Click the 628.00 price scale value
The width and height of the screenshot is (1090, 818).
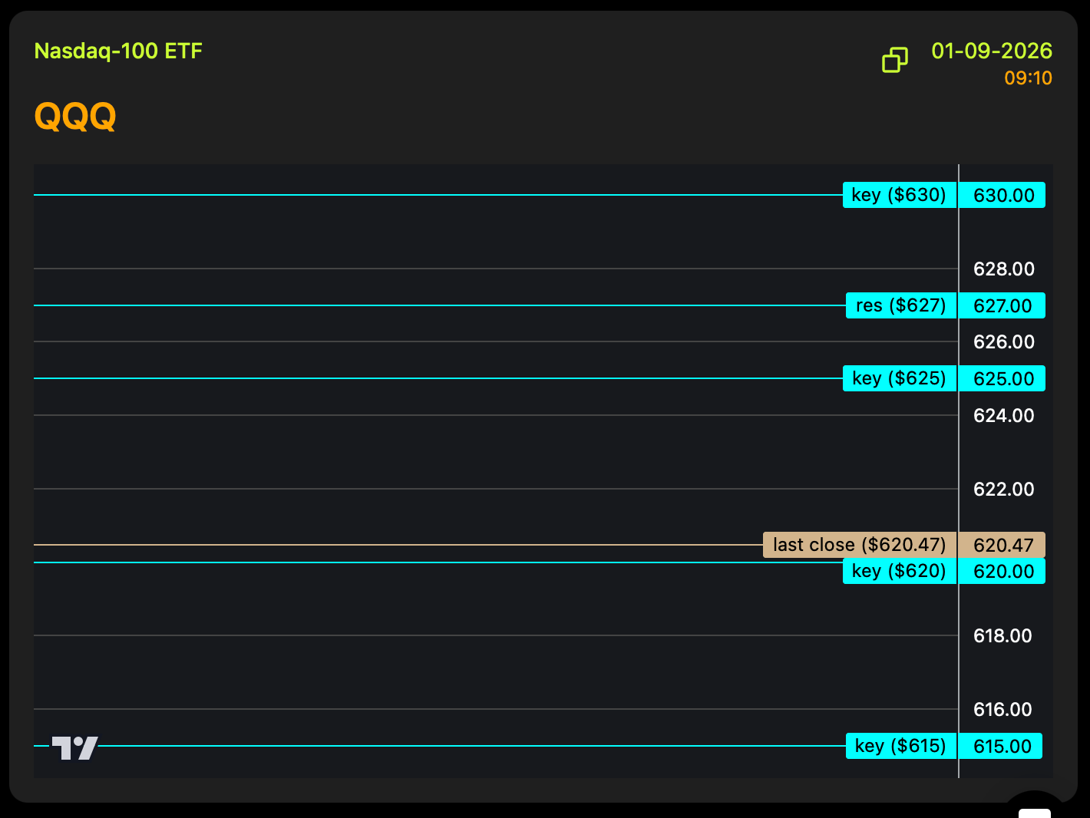click(1003, 269)
